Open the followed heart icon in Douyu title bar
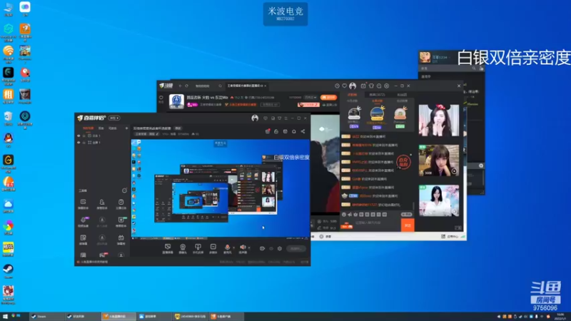Image resolution: width=571 pixels, height=321 pixels. tap(345, 86)
